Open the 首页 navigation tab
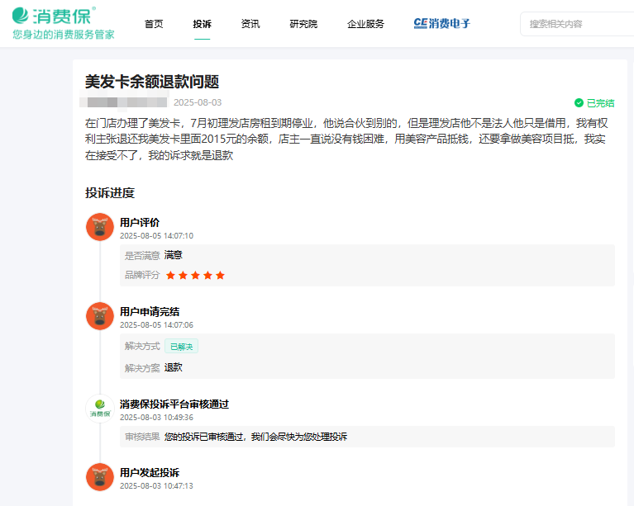 click(154, 24)
